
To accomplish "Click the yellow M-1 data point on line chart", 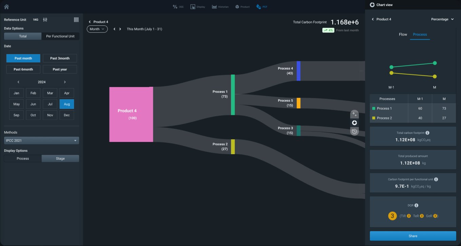I will [392, 73].
